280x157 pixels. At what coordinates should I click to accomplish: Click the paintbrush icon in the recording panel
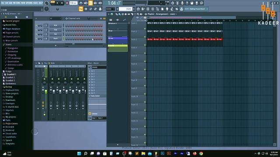91,9
